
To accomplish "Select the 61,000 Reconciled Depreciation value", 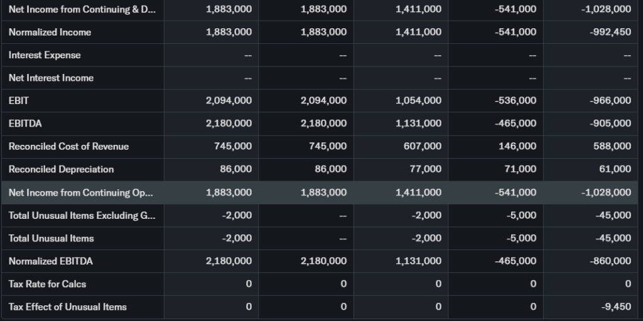I will click(615, 169).
